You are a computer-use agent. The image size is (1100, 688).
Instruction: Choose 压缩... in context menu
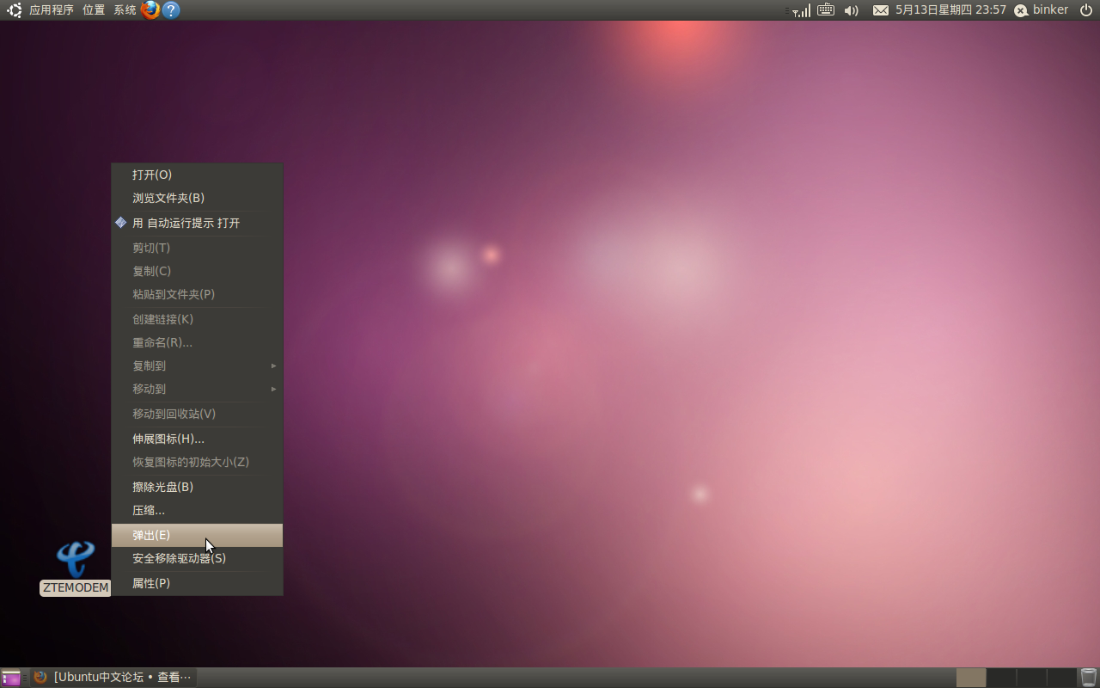(x=197, y=510)
